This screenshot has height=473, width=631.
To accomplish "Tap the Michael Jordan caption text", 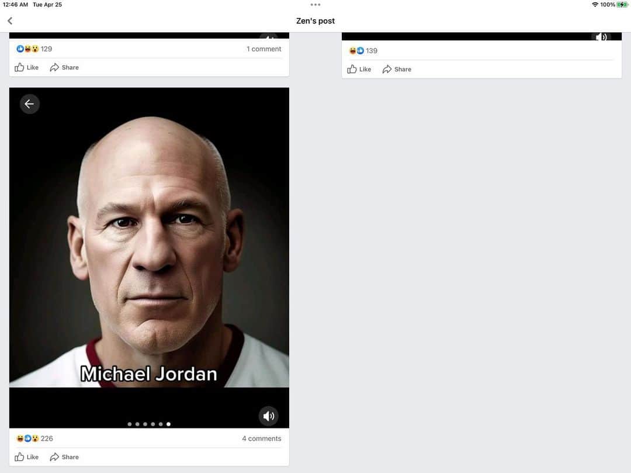I will coord(149,374).
